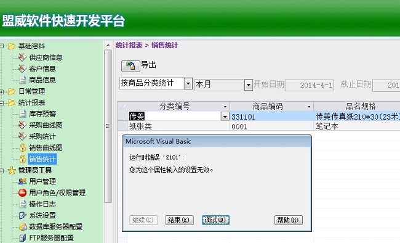Click the 统计报表 breadcrumb link
The height and width of the screenshot is (243, 400).
click(x=129, y=45)
